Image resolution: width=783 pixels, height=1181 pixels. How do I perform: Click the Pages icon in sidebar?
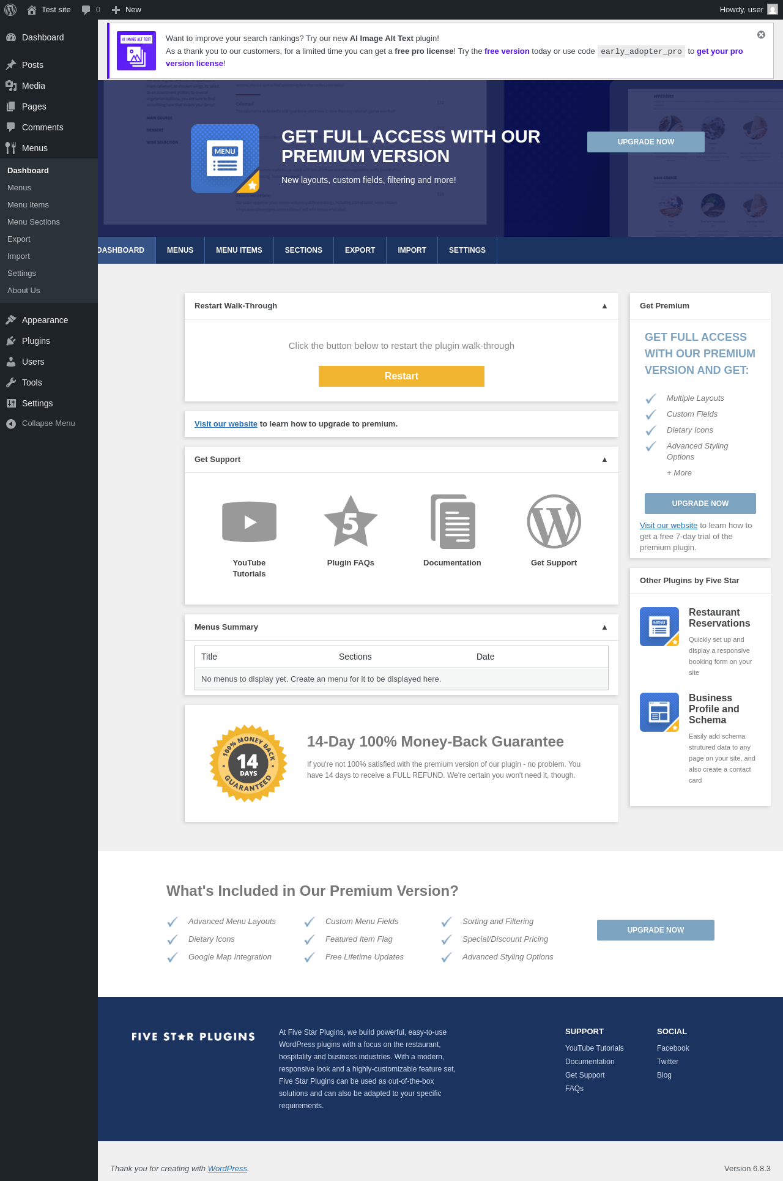[11, 106]
